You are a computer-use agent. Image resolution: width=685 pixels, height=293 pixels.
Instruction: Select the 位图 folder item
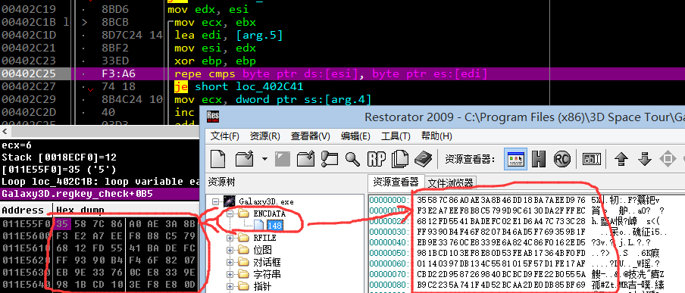262,250
